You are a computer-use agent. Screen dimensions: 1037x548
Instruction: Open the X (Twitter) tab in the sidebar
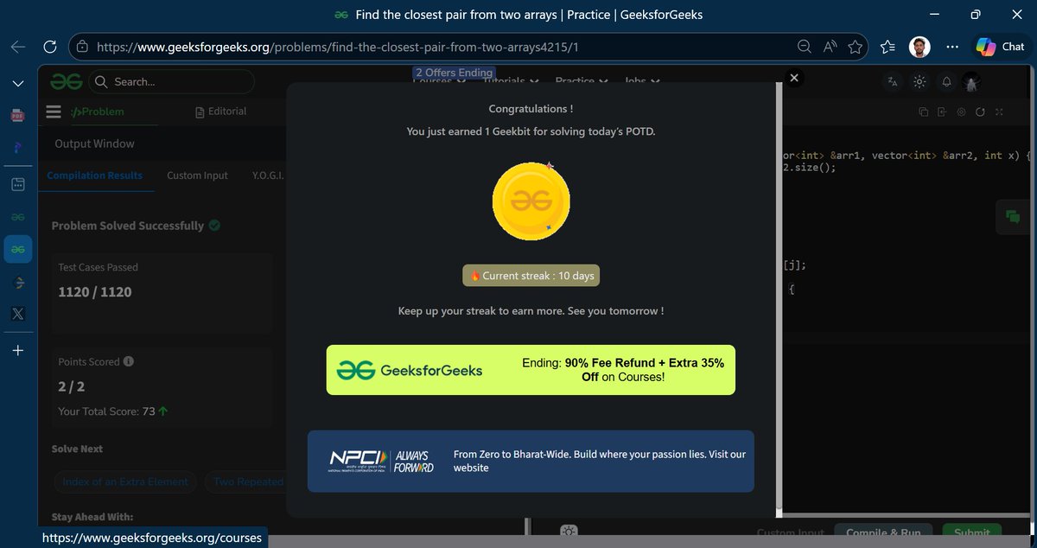18,314
